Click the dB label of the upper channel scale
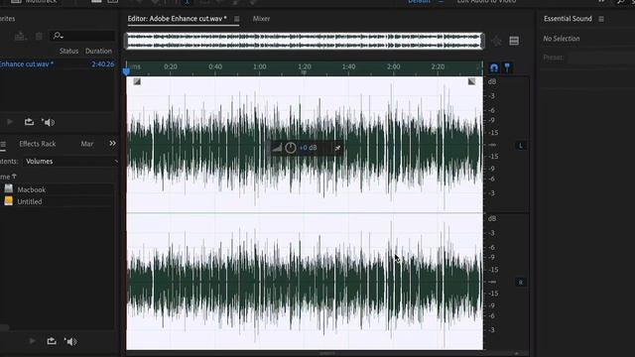Screen dimensions: 635x357 point(492,81)
